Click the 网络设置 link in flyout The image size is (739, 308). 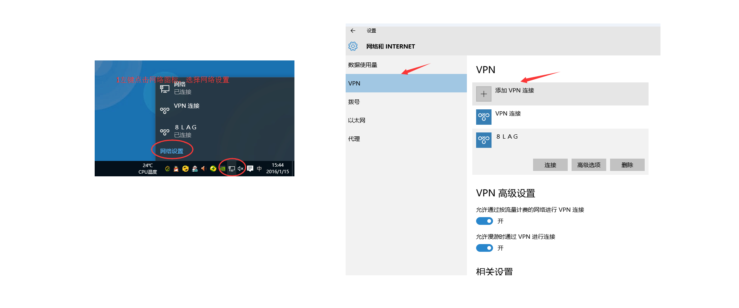[172, 151]
